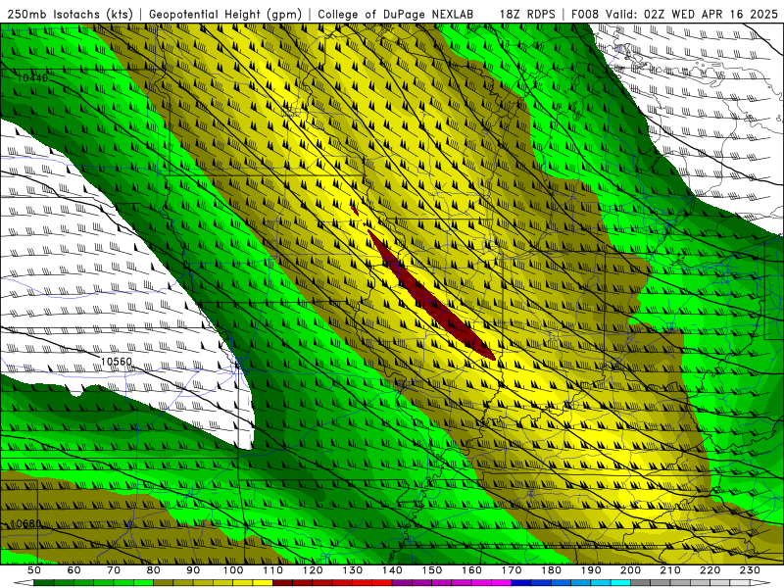
Task: Click the 10440 height contour label
Action: [32, 78]
